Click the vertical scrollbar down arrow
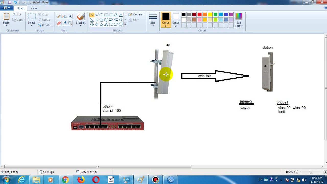Viewport: 327px width, 184px height. [326, 162]
